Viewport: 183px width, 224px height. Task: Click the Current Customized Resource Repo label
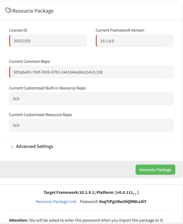[40, 115]
